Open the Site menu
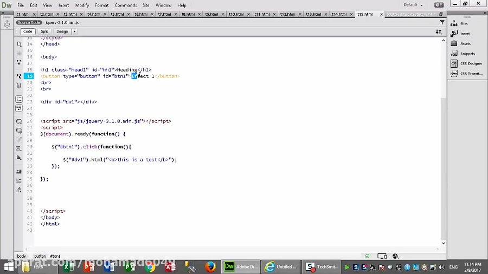The width and height of the screenshot is (488, 274). click(146, 5)
